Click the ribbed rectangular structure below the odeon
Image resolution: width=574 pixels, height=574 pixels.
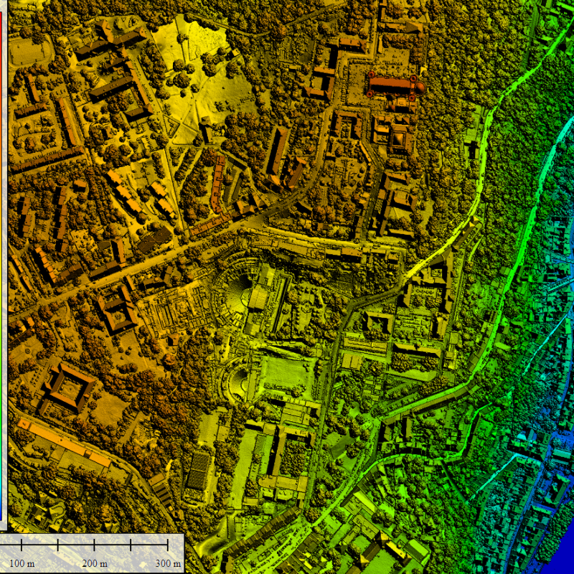tap(199, 470)
